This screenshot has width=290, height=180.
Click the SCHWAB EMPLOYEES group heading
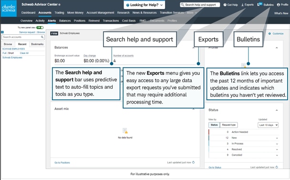click(x=13, y=49)
